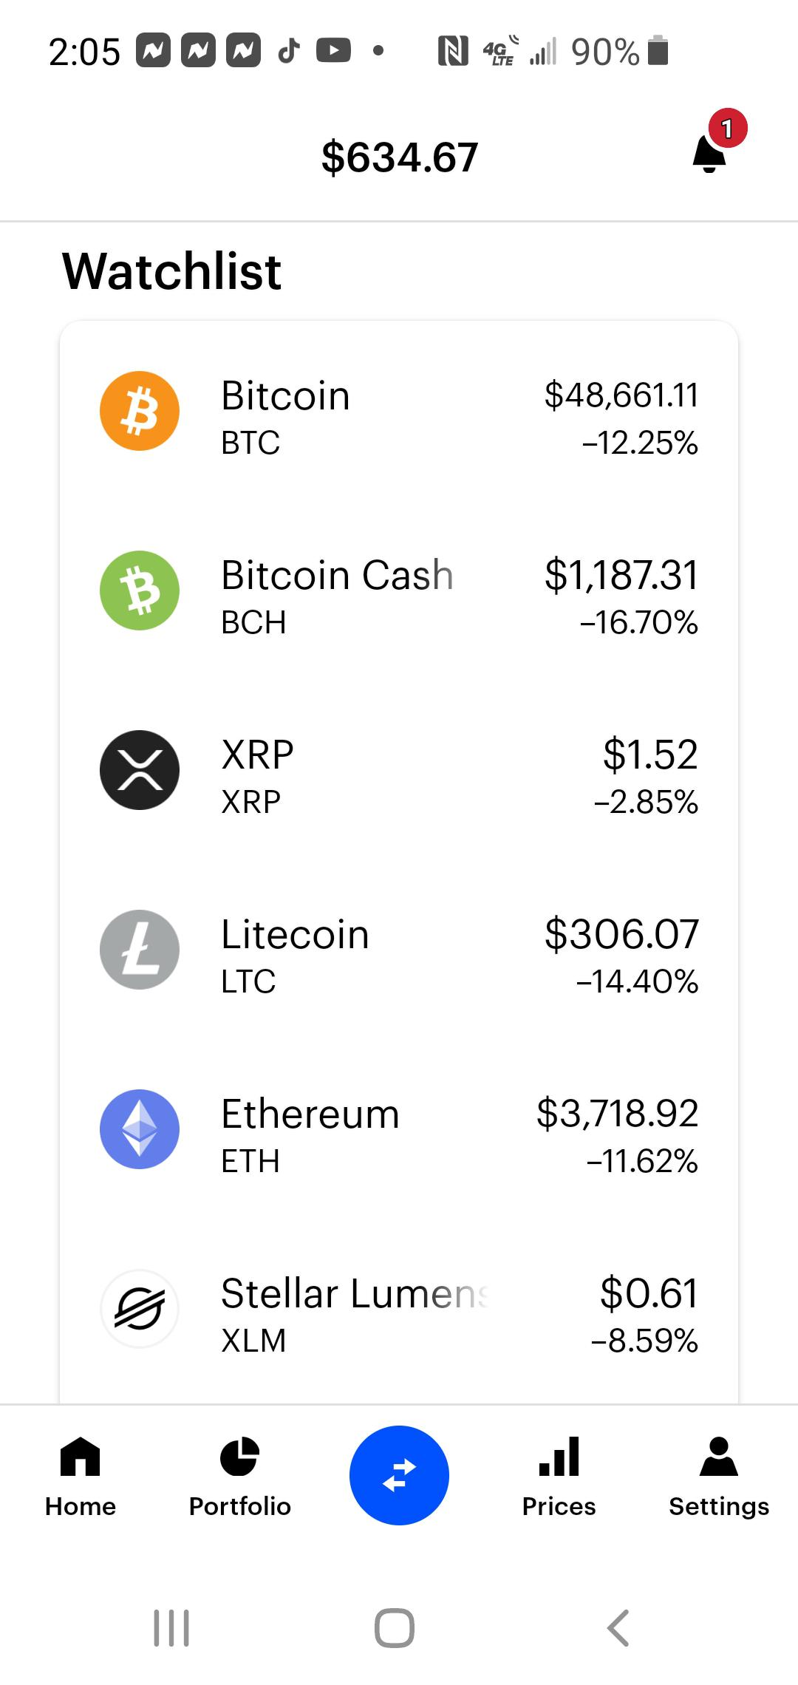Viewport: 798px width, 1685px height.
Task: View Litecoin price $306.07
Action: point(621,934)
